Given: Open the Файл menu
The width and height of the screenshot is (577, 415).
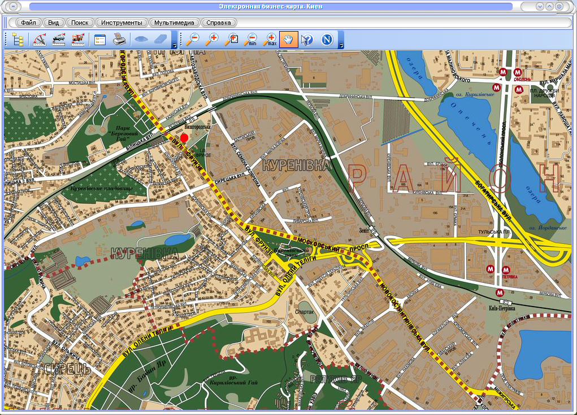Looking at the screenshot, I should tap(28, 23).
